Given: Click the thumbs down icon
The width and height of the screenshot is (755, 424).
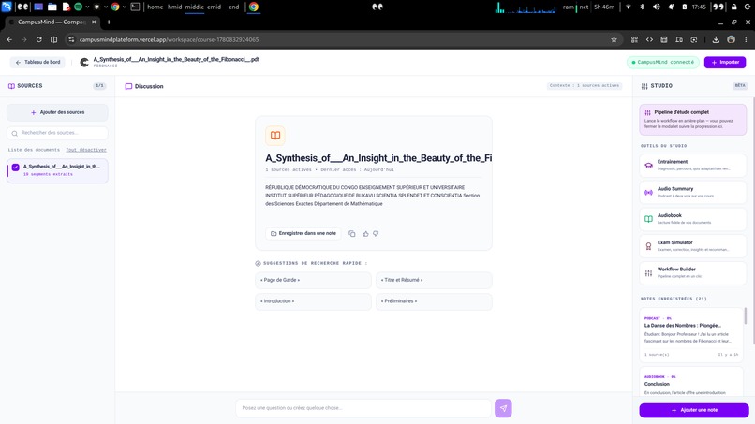Looking at the screenshot, I should click(x=376, y=233).
